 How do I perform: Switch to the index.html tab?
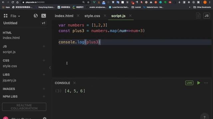point(64,16)
